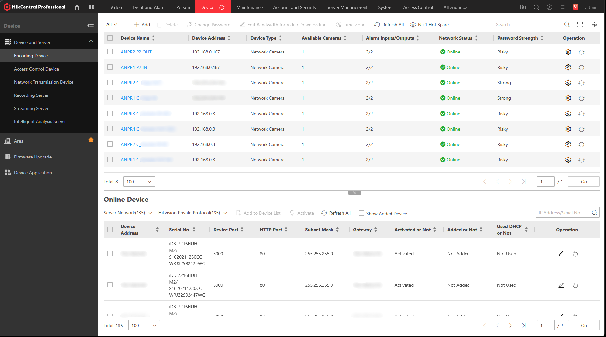The image size is (606, 337).
Task: Open the Access Control tab
Action: (418, 7)
